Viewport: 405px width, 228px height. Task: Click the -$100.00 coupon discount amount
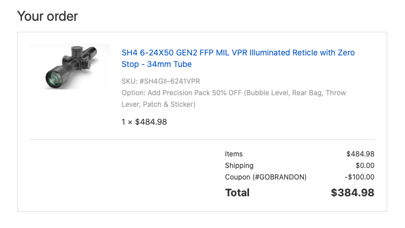click(359, 177)
